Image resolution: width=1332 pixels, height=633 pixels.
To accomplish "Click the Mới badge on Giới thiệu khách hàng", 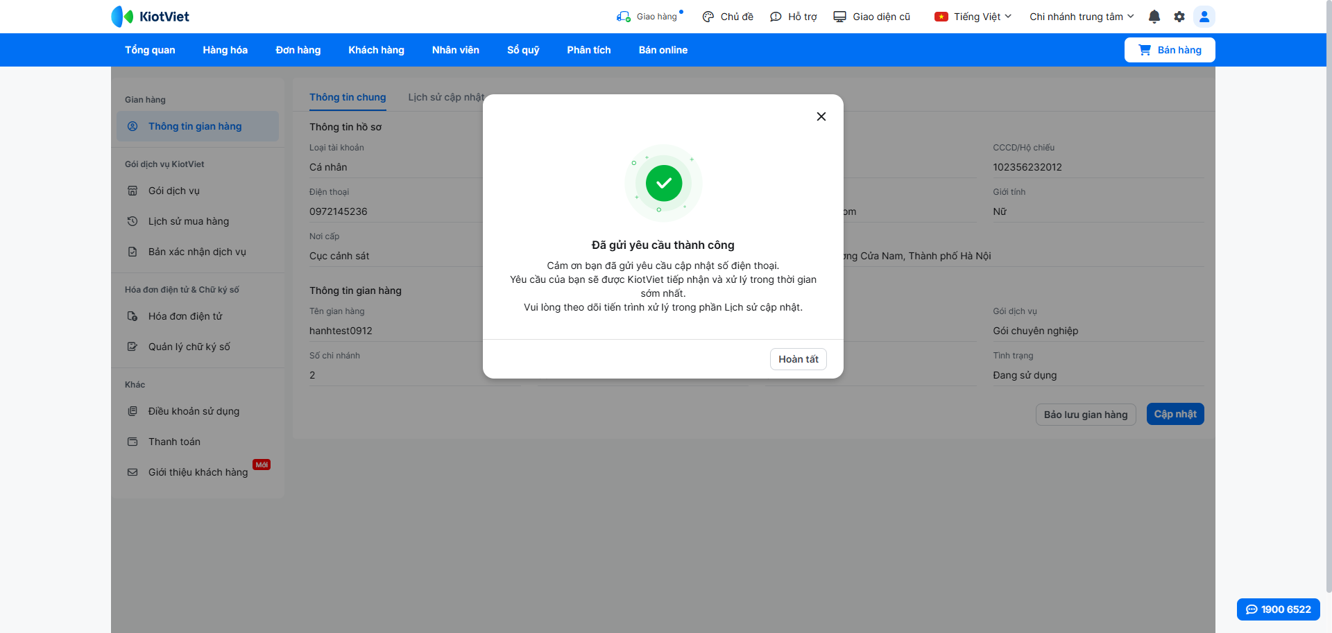I will (x=262, y=465).
